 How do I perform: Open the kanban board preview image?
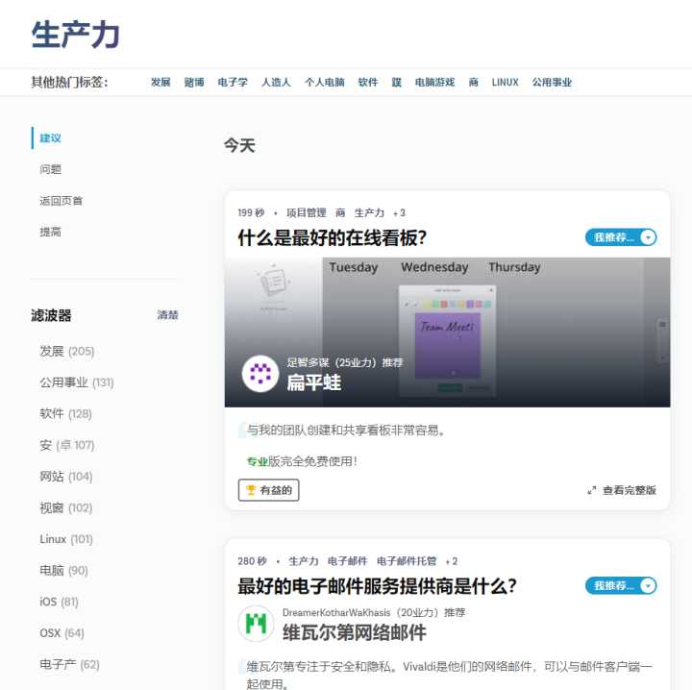(x=447, y=332)
